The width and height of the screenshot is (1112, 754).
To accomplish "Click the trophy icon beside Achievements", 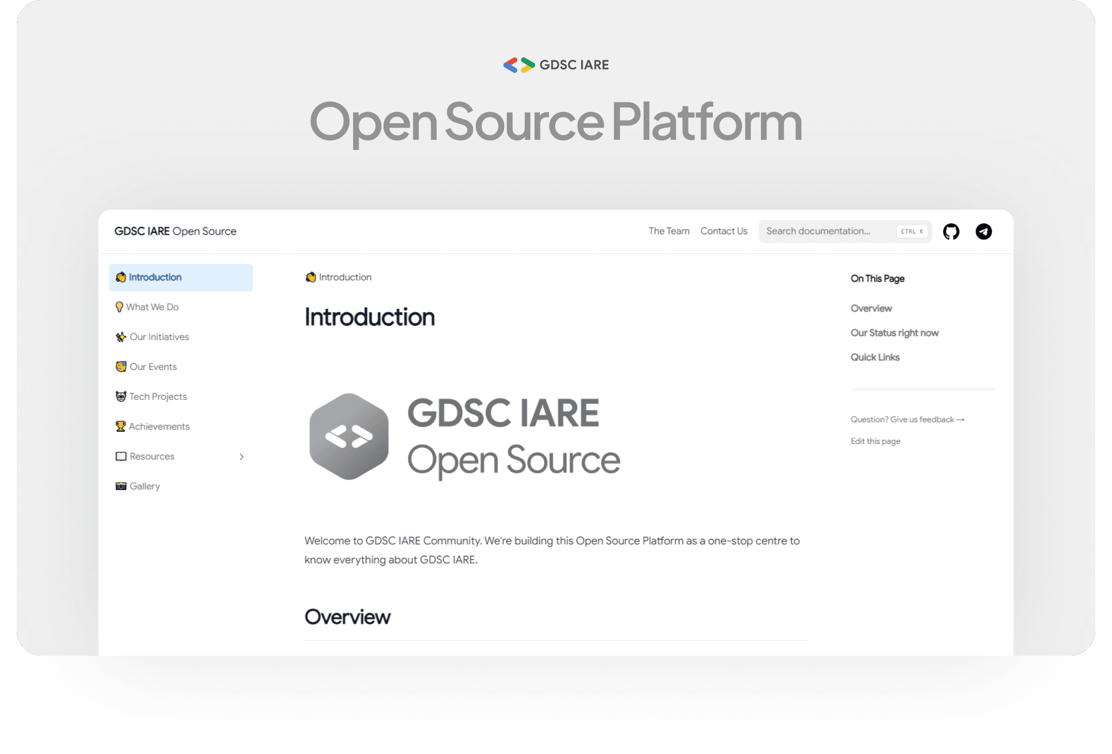I will [120, 427].
